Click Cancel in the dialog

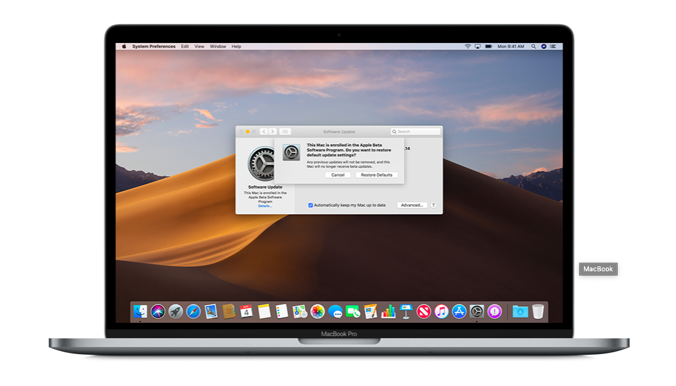pyautogui.click(x=337, y=175)
